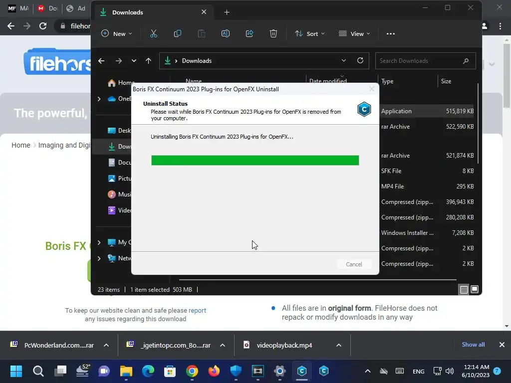Launch Firefox from taskbar

click(214, 371)
